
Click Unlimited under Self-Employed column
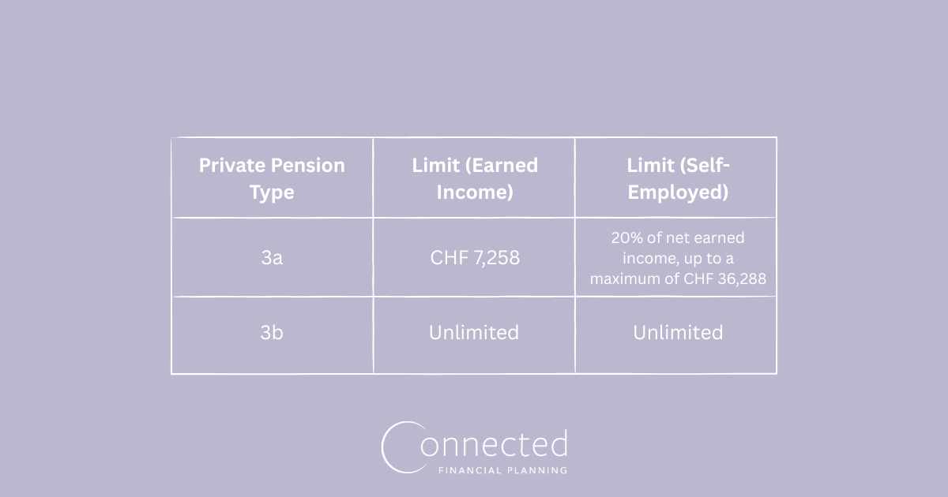coord(678,333)
